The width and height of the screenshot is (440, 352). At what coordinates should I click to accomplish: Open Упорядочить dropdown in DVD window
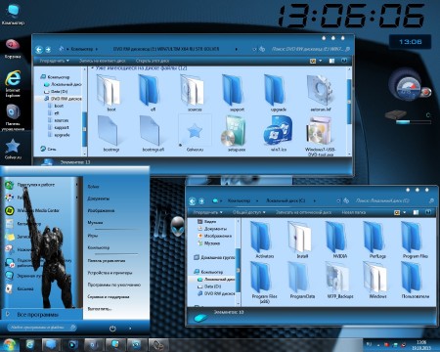click(x=54, y=61)
